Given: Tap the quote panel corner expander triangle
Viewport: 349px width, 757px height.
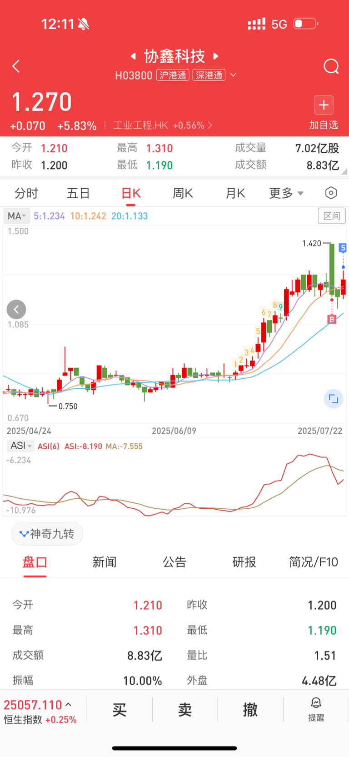Looking at the screenshot, I should [344, 171].
